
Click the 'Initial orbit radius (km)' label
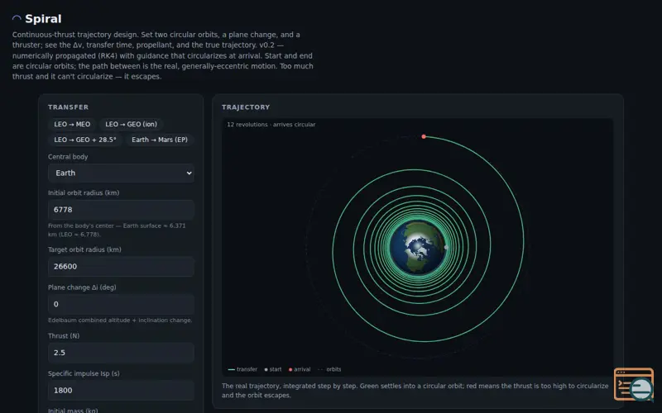[x=84, y=193]
